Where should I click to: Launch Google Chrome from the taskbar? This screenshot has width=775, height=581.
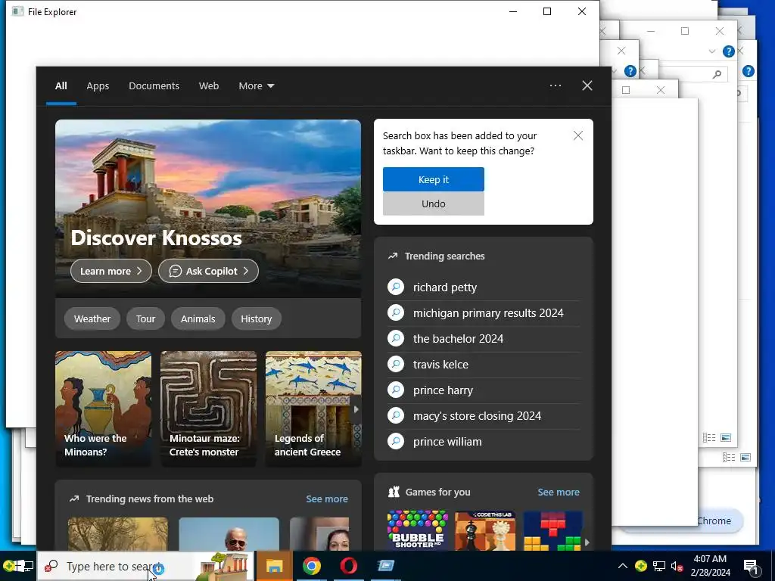(x=311, y=566)
